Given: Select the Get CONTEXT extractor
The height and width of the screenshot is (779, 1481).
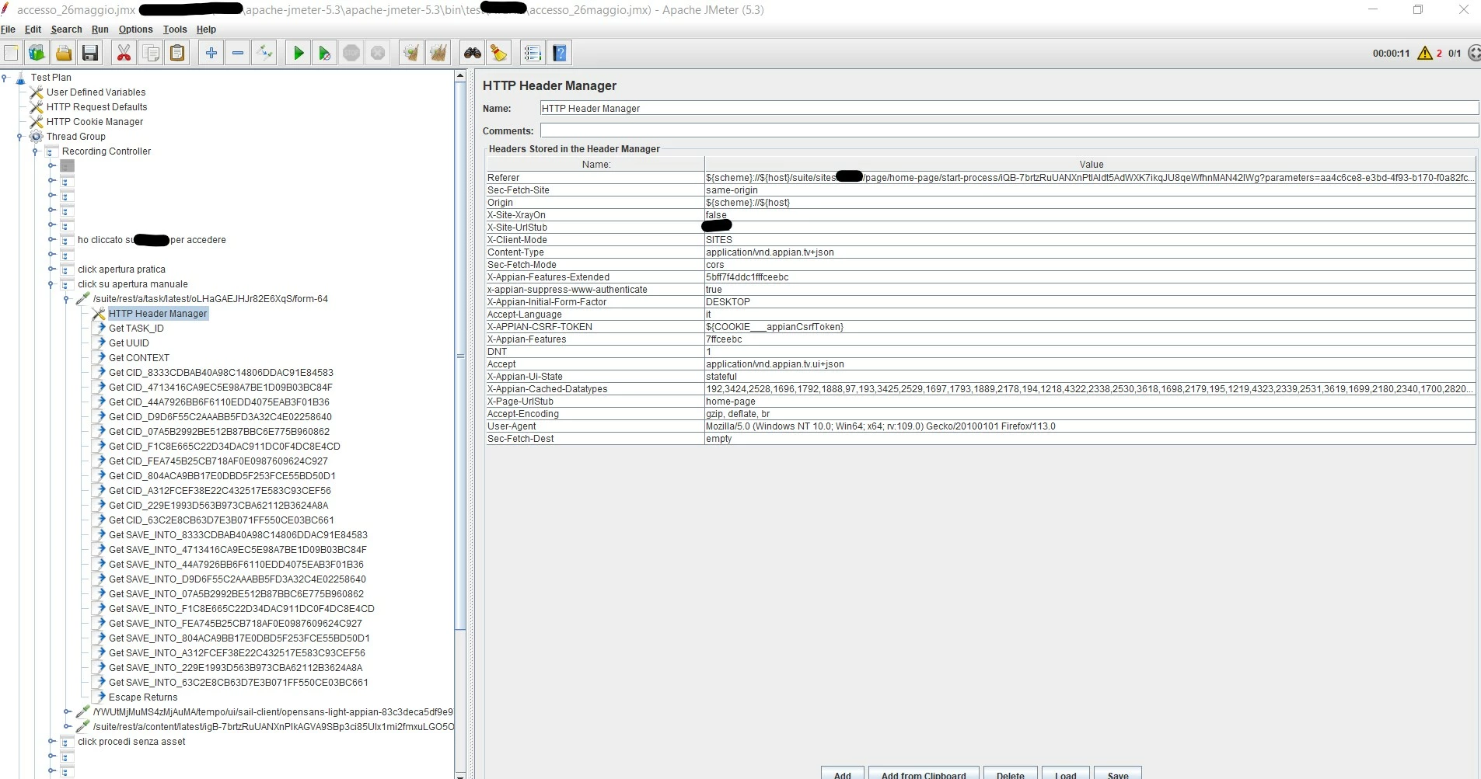Looking at the screenshot, I should [x=138, y=358].
